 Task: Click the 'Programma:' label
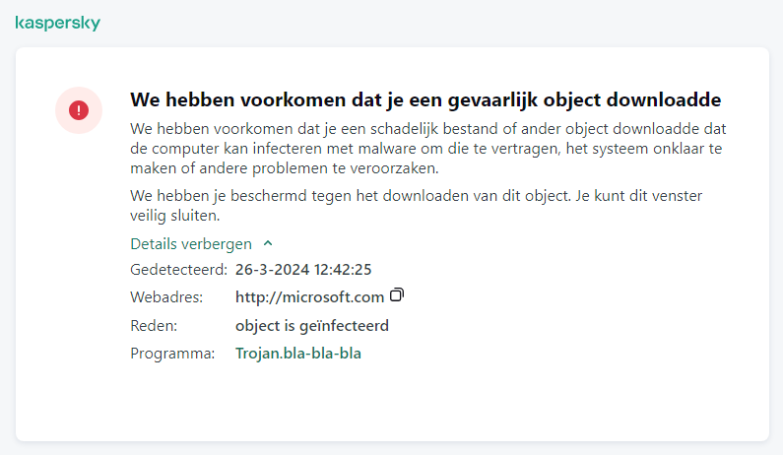(172, 353)
